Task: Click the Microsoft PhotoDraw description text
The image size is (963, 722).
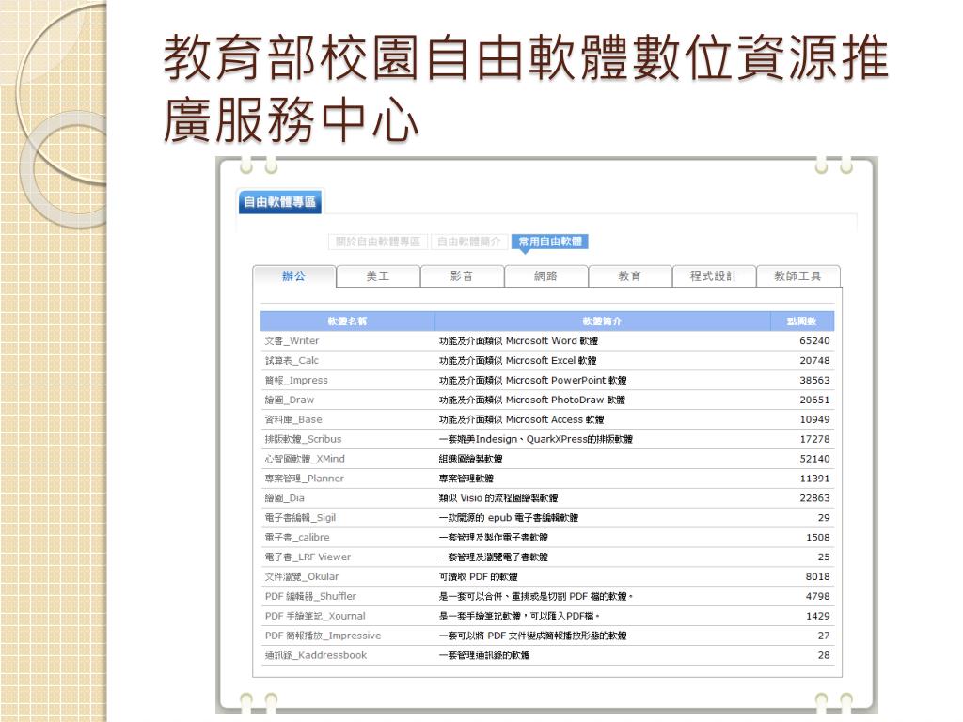Action: [532, 400]
